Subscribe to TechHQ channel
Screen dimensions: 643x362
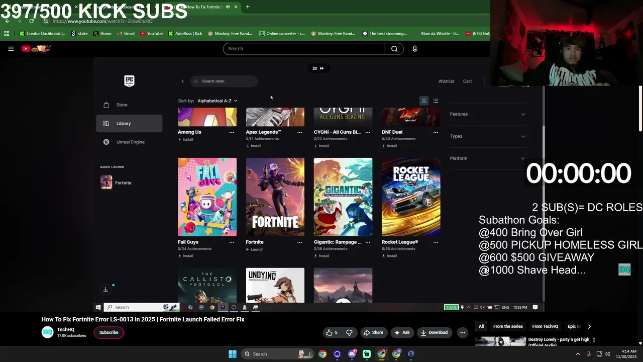click(109, 332)
